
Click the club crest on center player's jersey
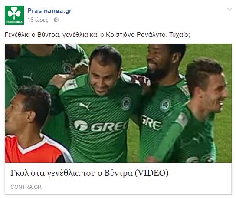[126, 103]
